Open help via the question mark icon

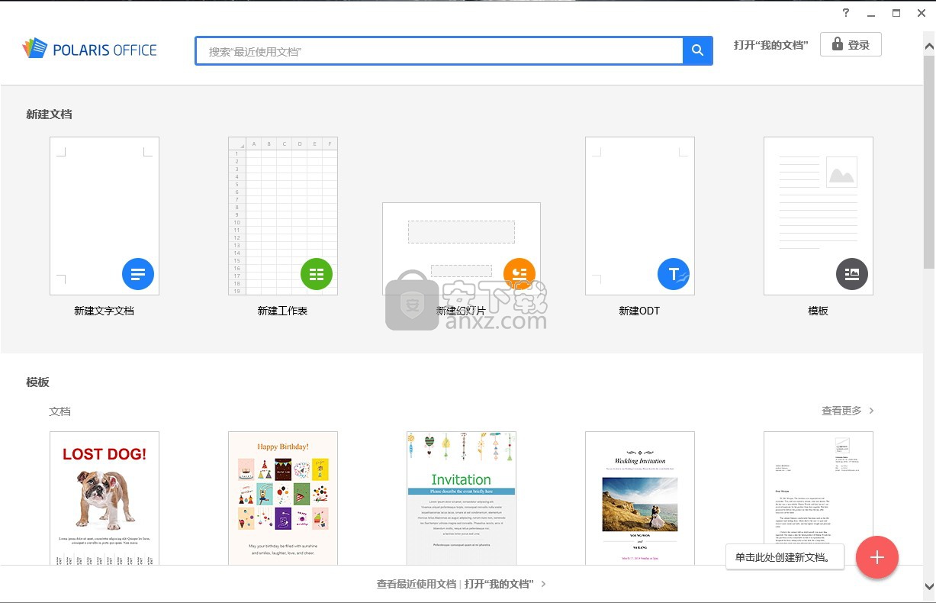pos(846,13)
